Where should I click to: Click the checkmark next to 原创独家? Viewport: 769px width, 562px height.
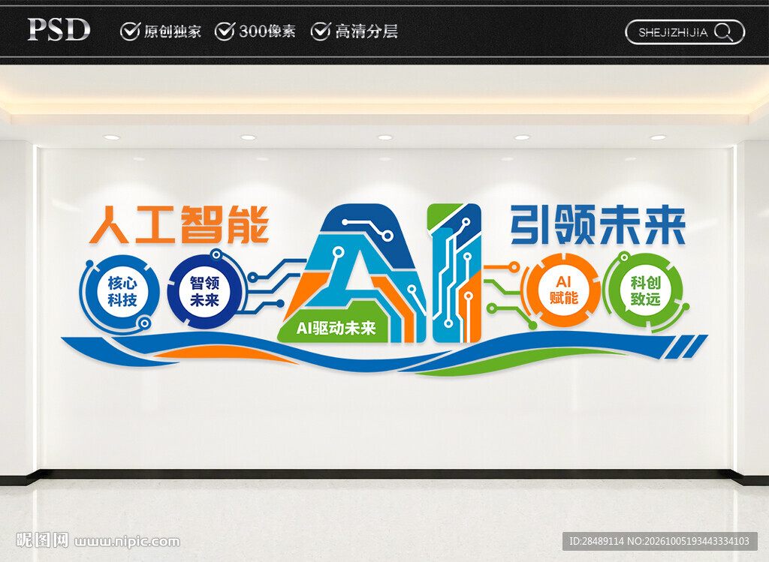tap(129, 32)
